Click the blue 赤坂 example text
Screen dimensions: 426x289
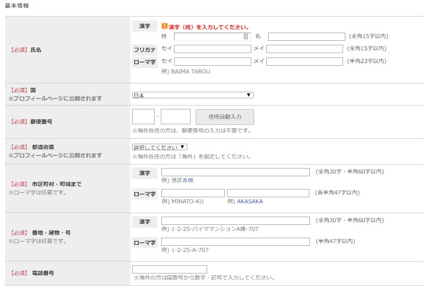[188, 180]
